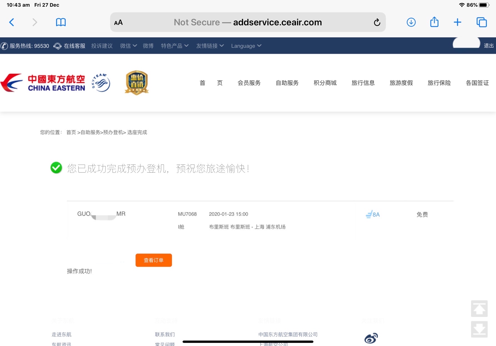This screenshot has width=496, height=346.
Task: Click the scroll-to-top arrow button
Action: pos(479,309)
